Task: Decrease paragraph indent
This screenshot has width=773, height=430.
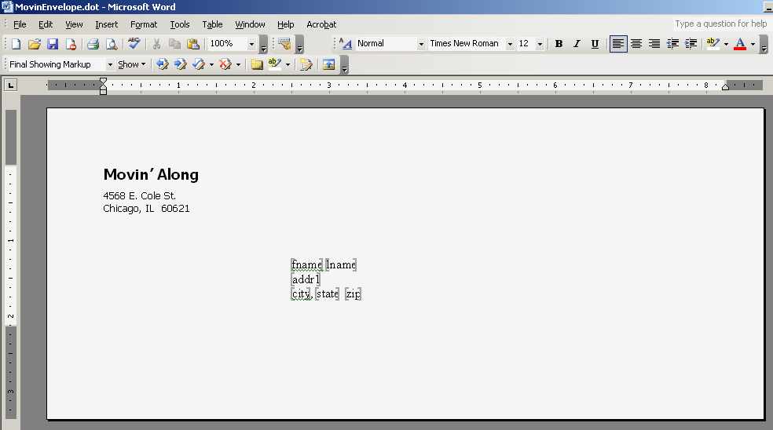Action: [x=672, y=44]
